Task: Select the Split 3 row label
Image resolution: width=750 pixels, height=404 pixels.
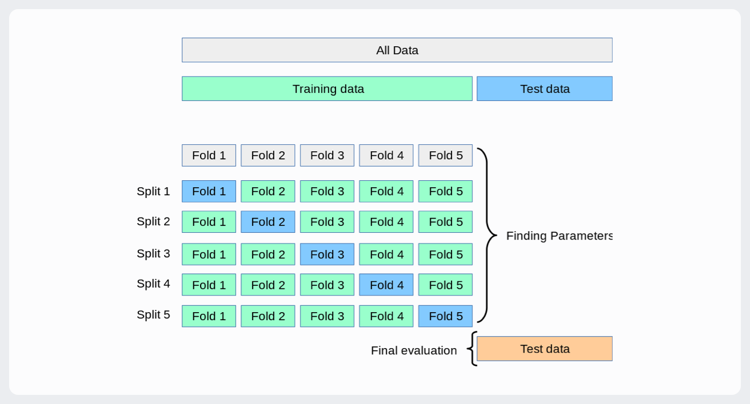Action: point(153,253)
